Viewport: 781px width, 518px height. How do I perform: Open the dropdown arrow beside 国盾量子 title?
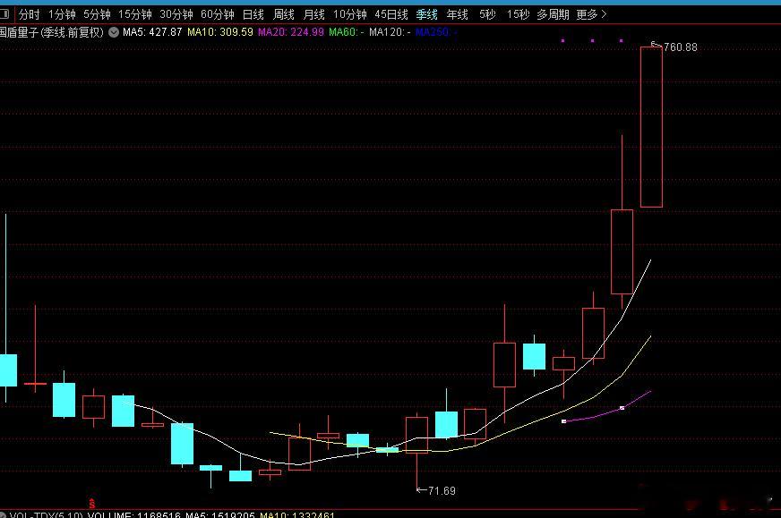tap(114, 32)
